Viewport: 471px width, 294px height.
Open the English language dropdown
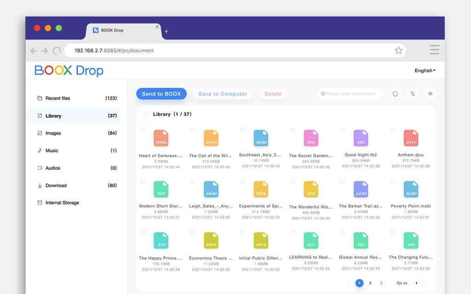[424, 70]
